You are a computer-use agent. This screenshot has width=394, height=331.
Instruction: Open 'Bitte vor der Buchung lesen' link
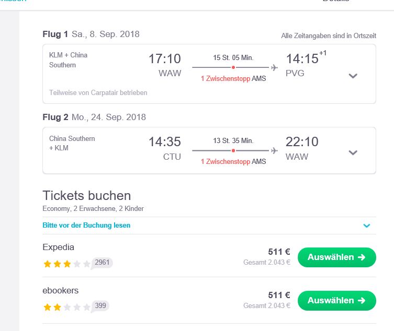click(x=86, y=225)
